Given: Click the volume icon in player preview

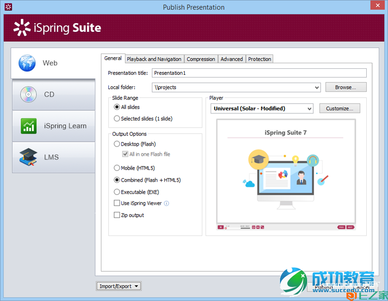Looking at the screenshot, I should click(258, 227).
